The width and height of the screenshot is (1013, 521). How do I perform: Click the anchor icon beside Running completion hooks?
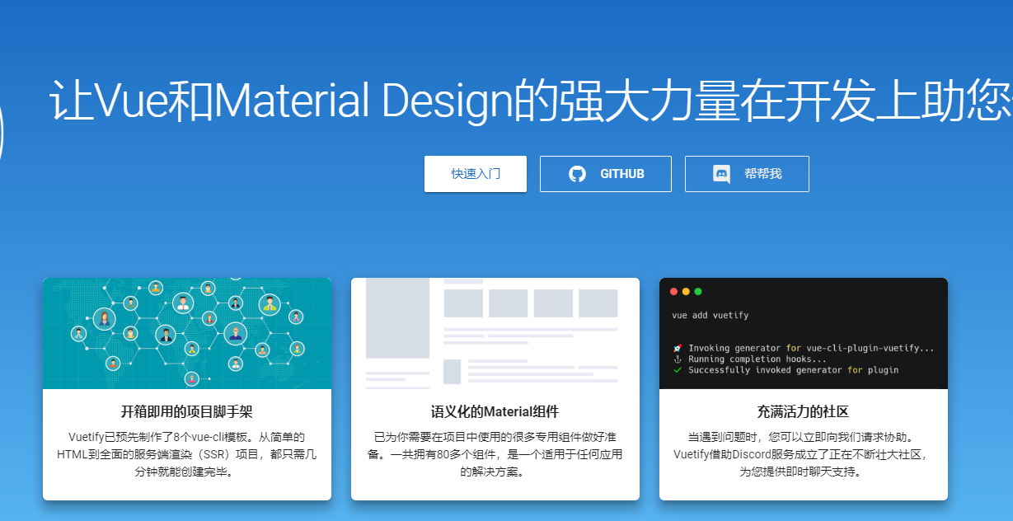(678, 359)
